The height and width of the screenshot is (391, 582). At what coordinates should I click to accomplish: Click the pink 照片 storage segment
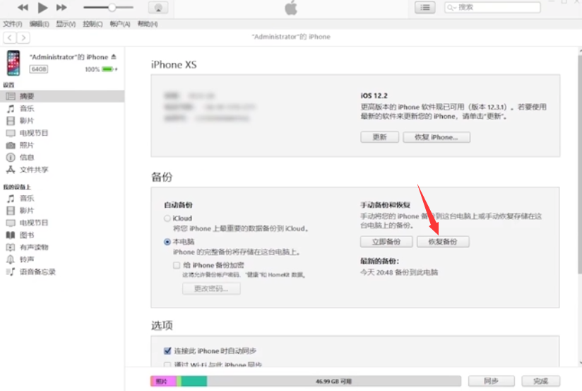(163, 381)
